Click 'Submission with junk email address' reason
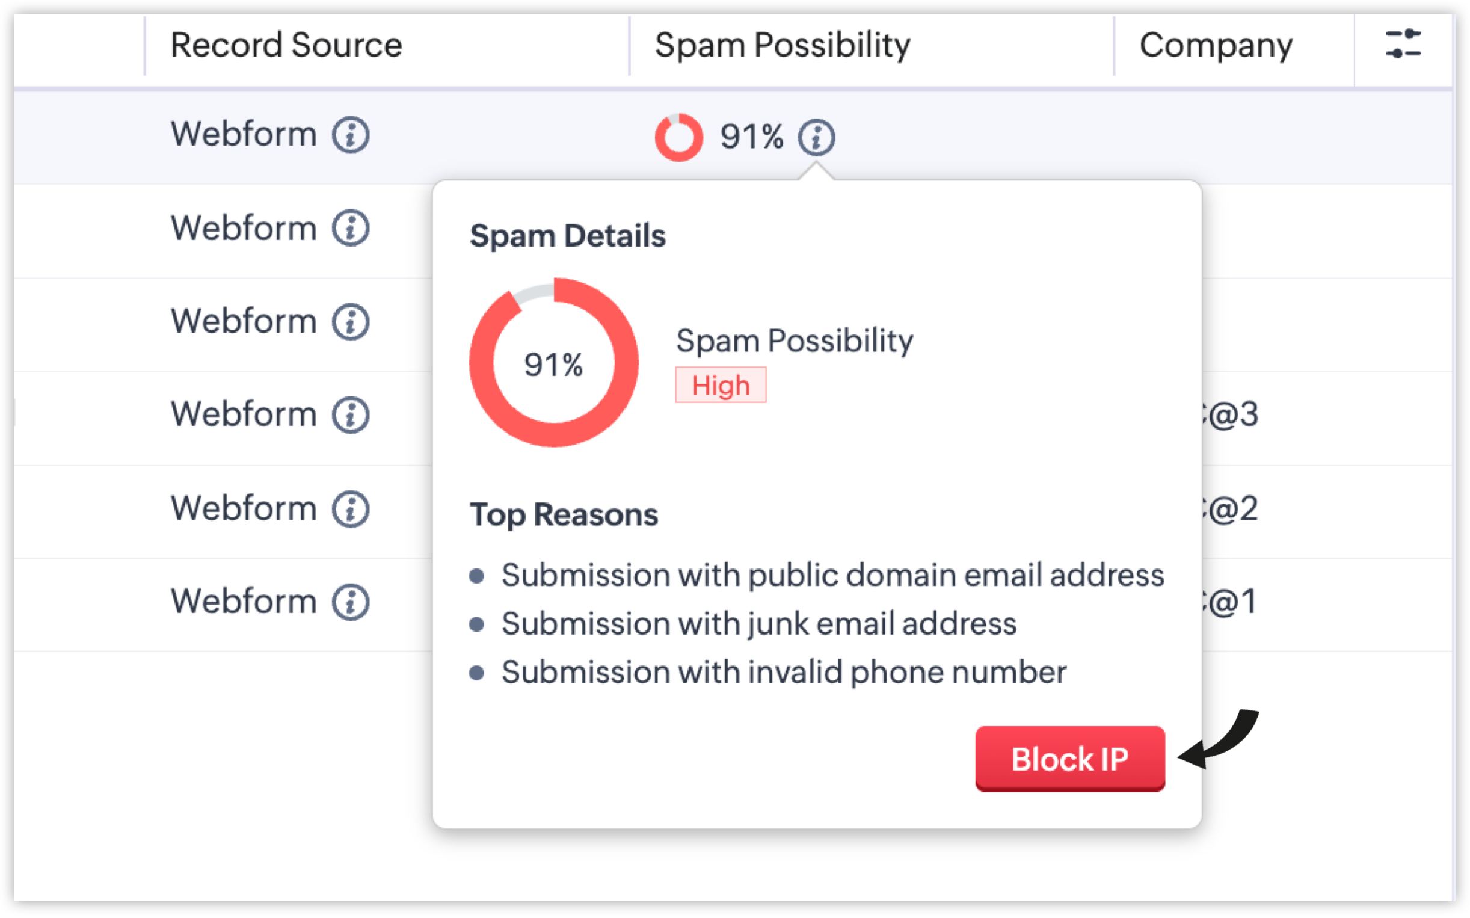 pos(758,624)
